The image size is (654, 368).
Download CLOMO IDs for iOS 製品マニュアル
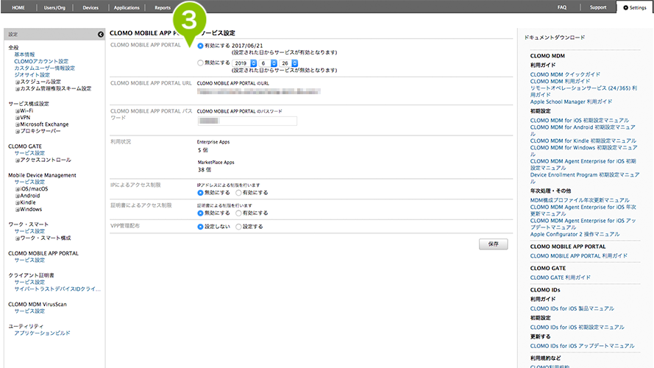572,309
